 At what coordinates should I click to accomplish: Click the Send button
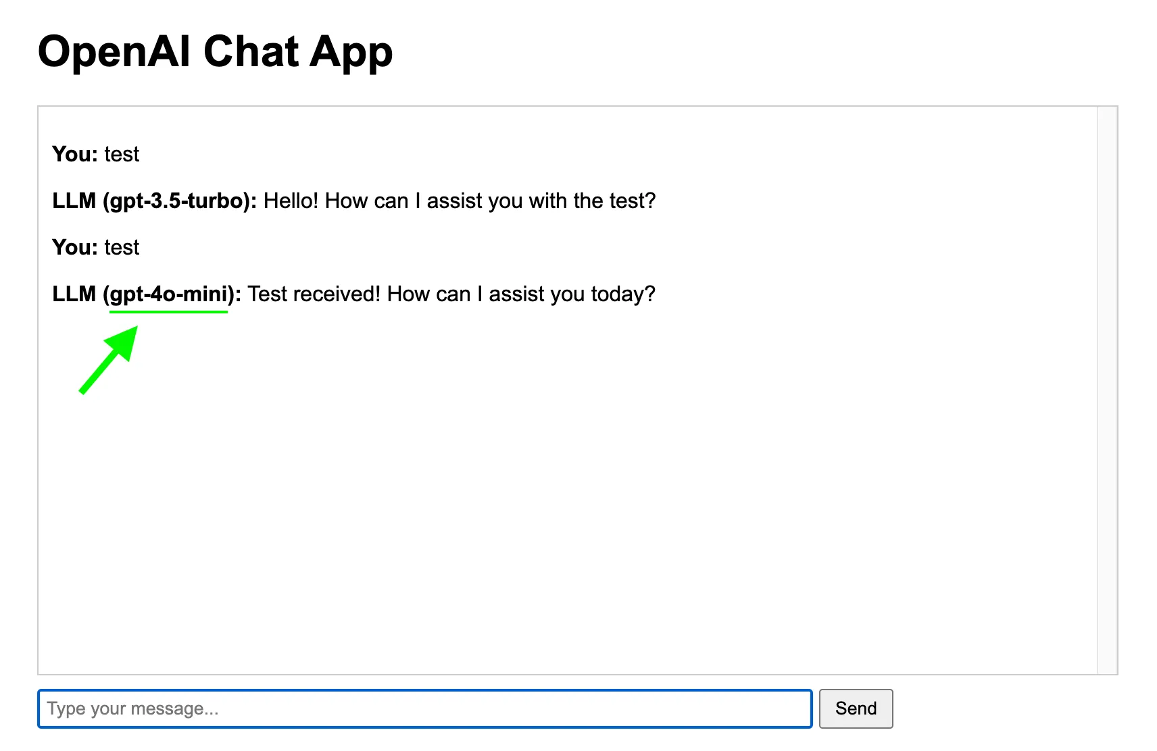click(x=856, y=708)
